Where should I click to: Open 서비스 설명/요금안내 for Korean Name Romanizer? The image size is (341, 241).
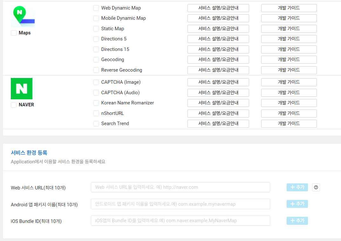[x=218, y=103]
